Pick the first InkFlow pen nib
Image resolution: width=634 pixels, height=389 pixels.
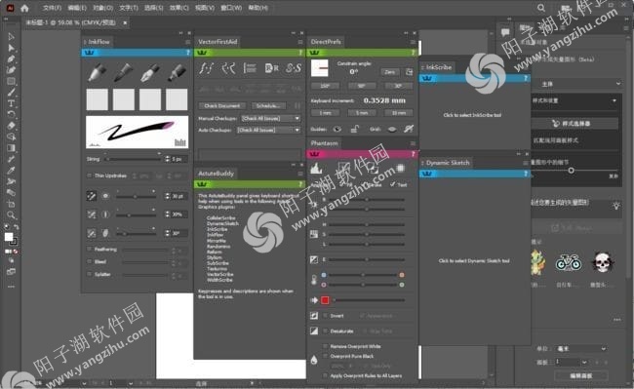pyautogui.click(x=97, y=72)
